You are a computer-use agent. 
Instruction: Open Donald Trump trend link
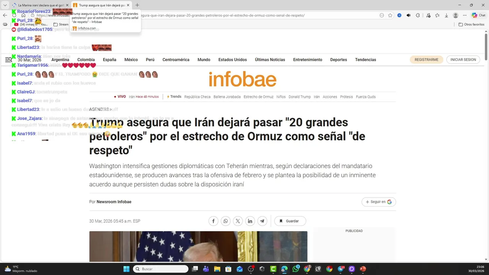[x=300, y=97]
